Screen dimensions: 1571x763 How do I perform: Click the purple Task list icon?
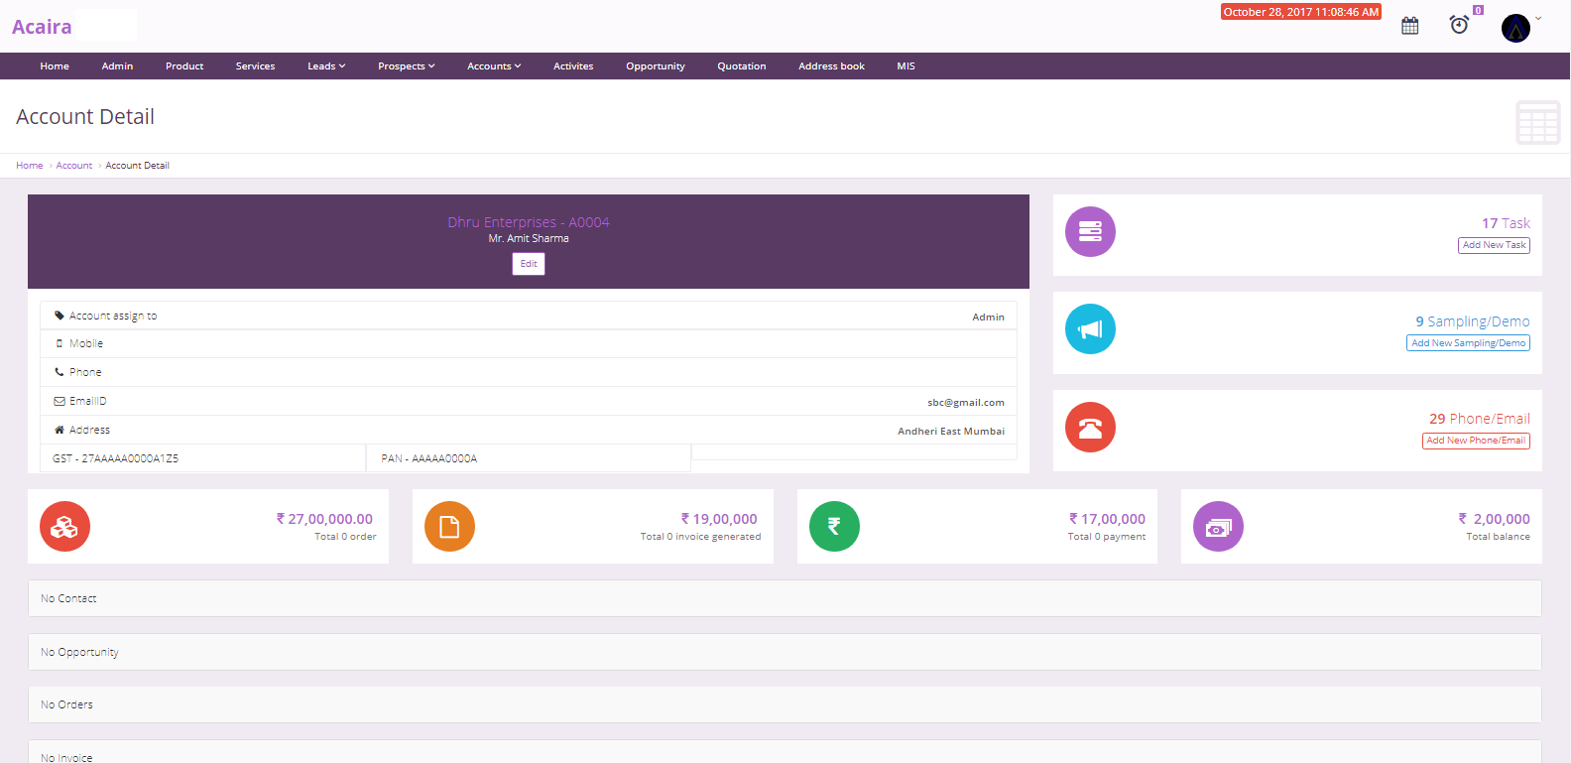pyautogui.click(x=1090, y=232)
